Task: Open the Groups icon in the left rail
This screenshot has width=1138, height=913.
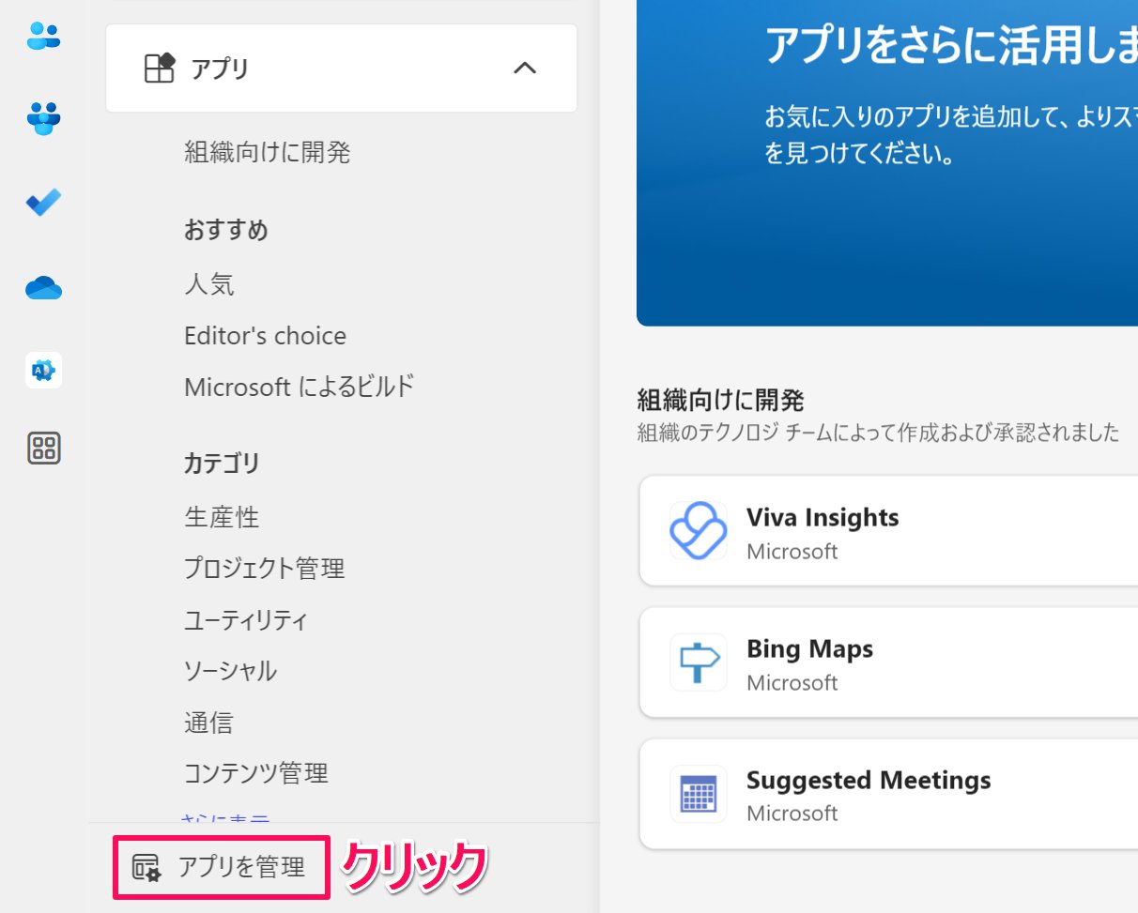Action: click(43, 118)
